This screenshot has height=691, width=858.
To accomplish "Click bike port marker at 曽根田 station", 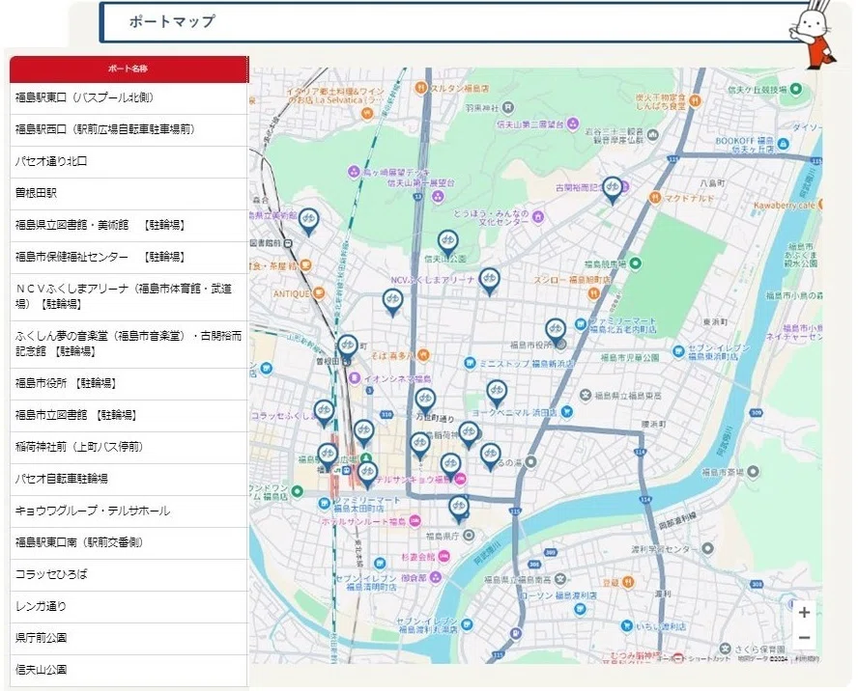I will [x=348, y=348].
